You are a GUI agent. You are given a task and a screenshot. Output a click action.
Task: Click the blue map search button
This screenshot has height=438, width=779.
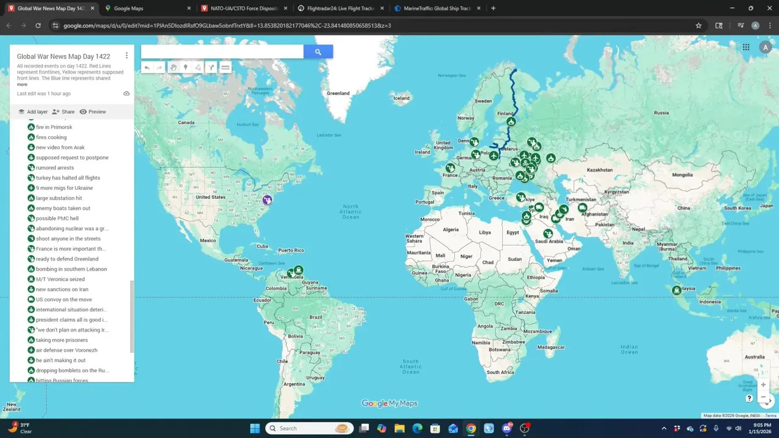point(318,52)
